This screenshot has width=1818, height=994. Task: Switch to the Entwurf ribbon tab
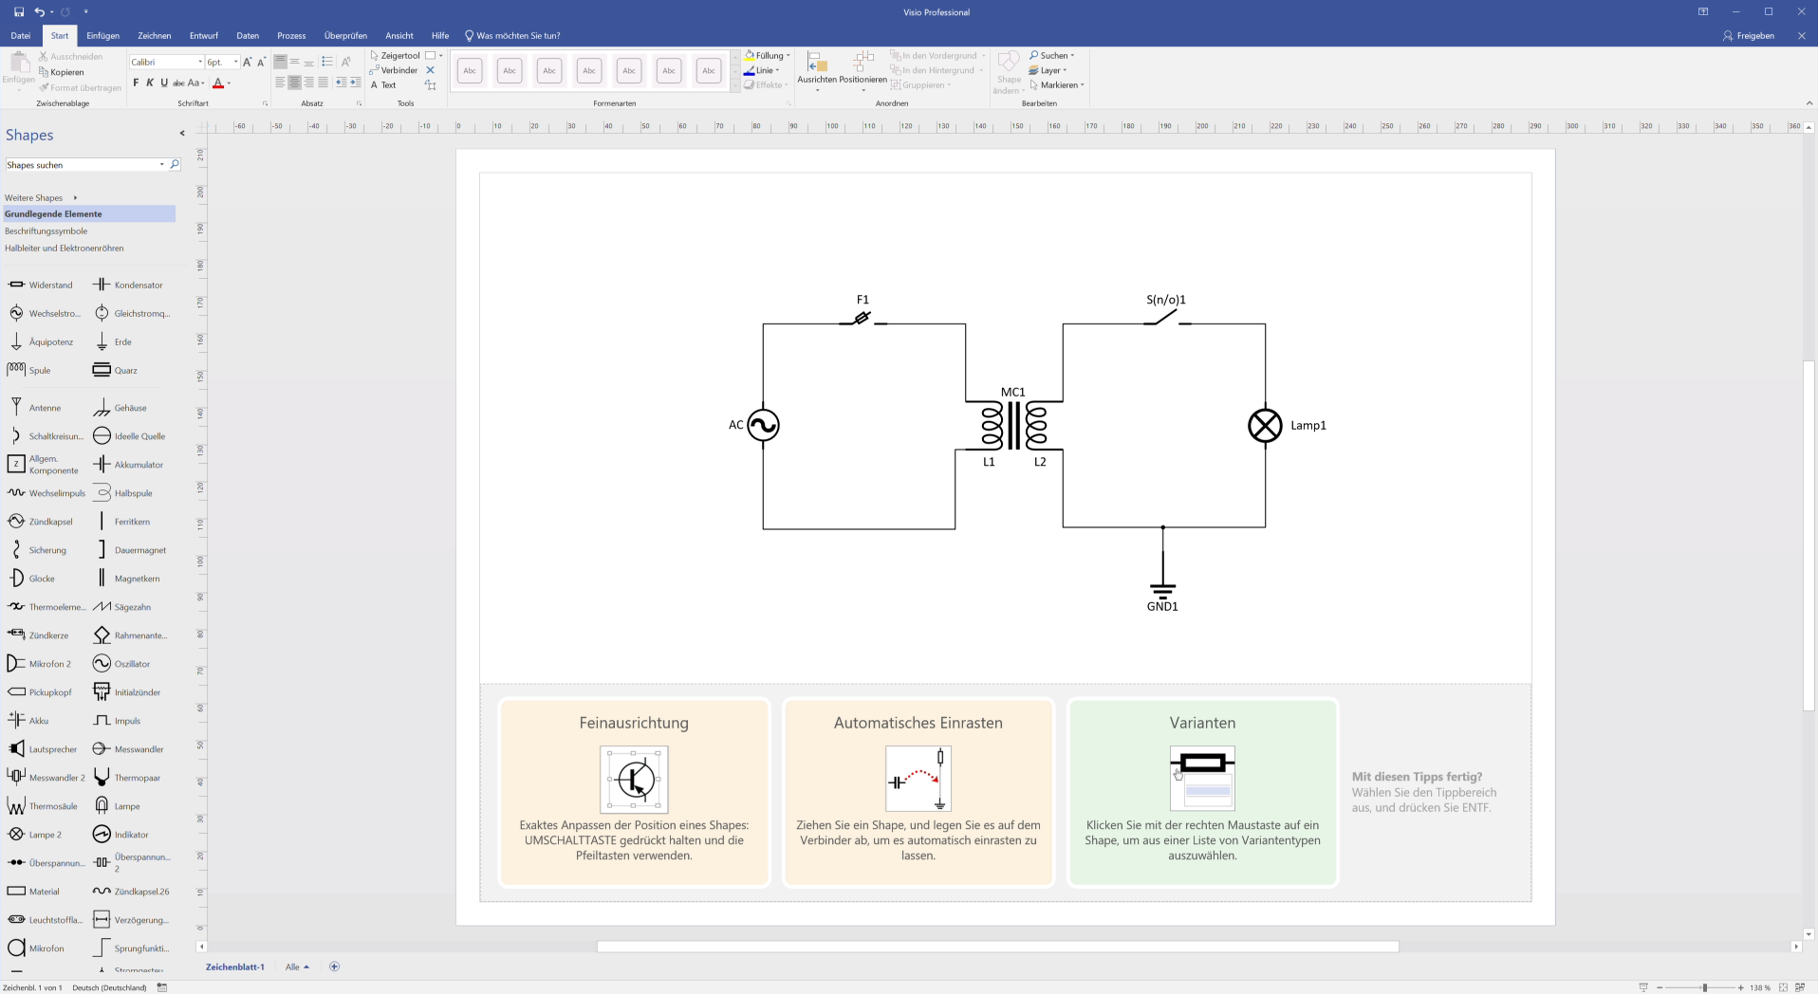click(x=203, y=35)
